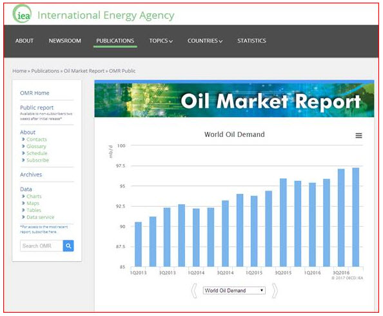Open the OMR Home sidebar link
This screenshot has width=383, height=316.
click(x=34, y=93)
